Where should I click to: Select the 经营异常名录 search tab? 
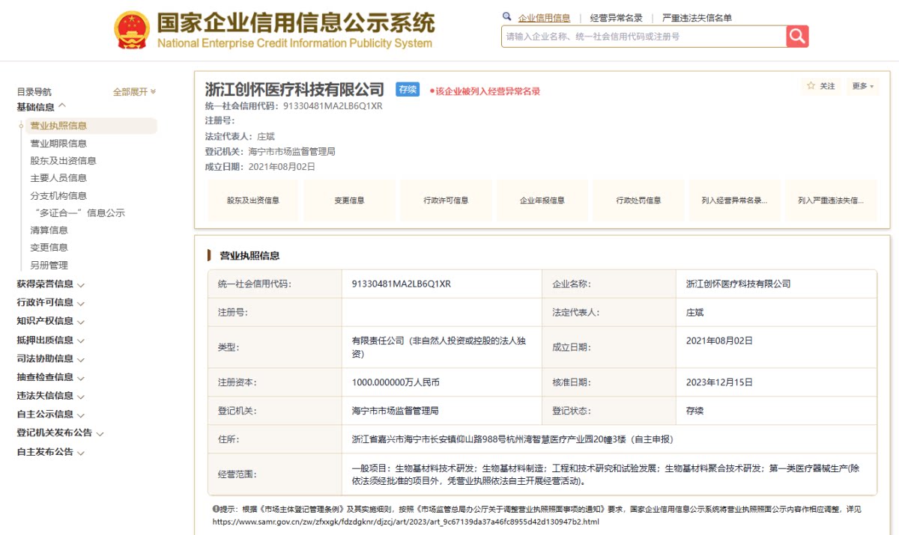[x=616, y=18]
